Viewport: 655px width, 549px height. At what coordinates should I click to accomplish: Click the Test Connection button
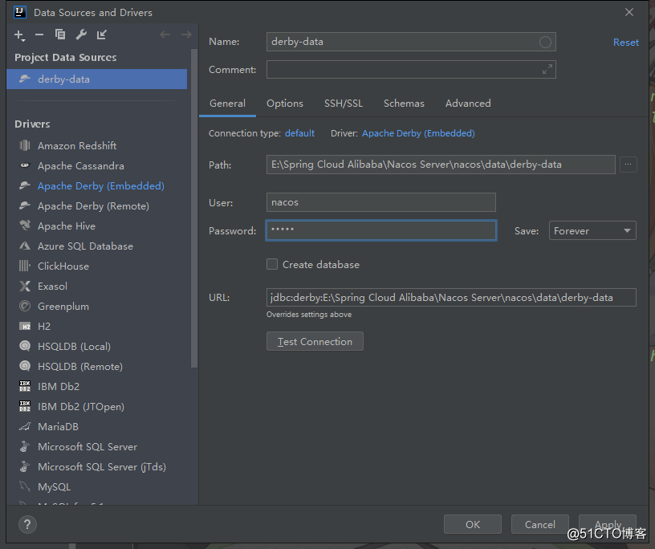click(315, 341)
